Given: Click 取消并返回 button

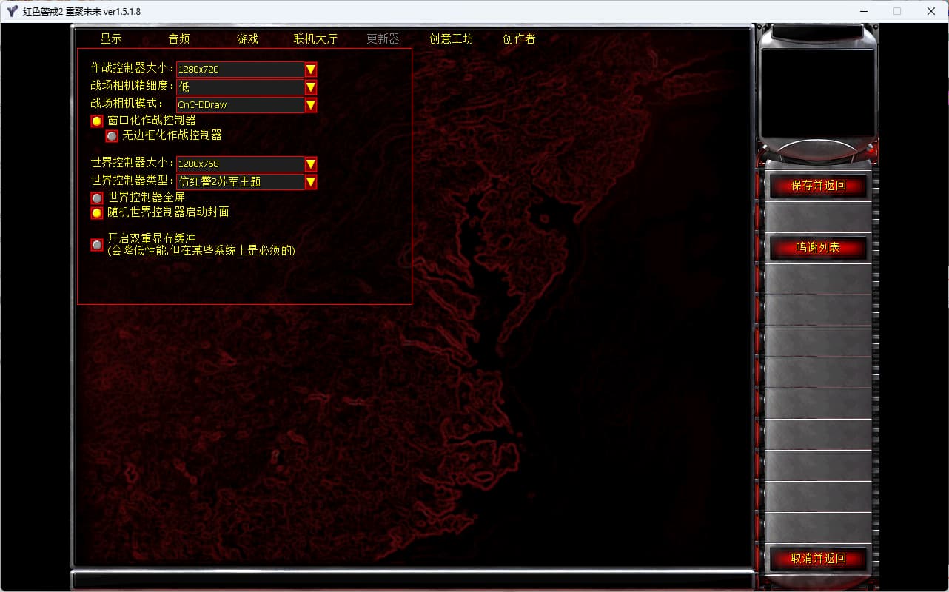Looking at the screenshot, I should click(818, 559).
